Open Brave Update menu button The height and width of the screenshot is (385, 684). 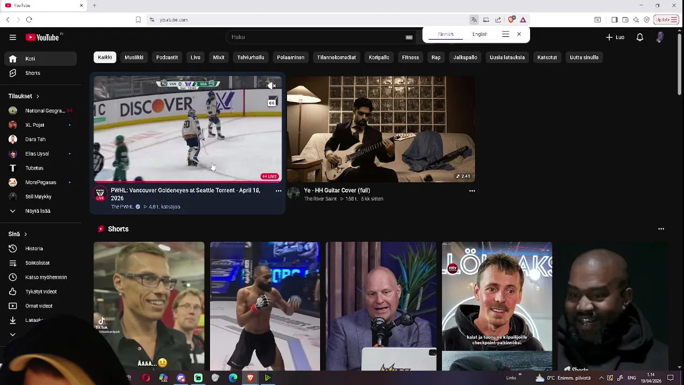(x=666, y=20)
